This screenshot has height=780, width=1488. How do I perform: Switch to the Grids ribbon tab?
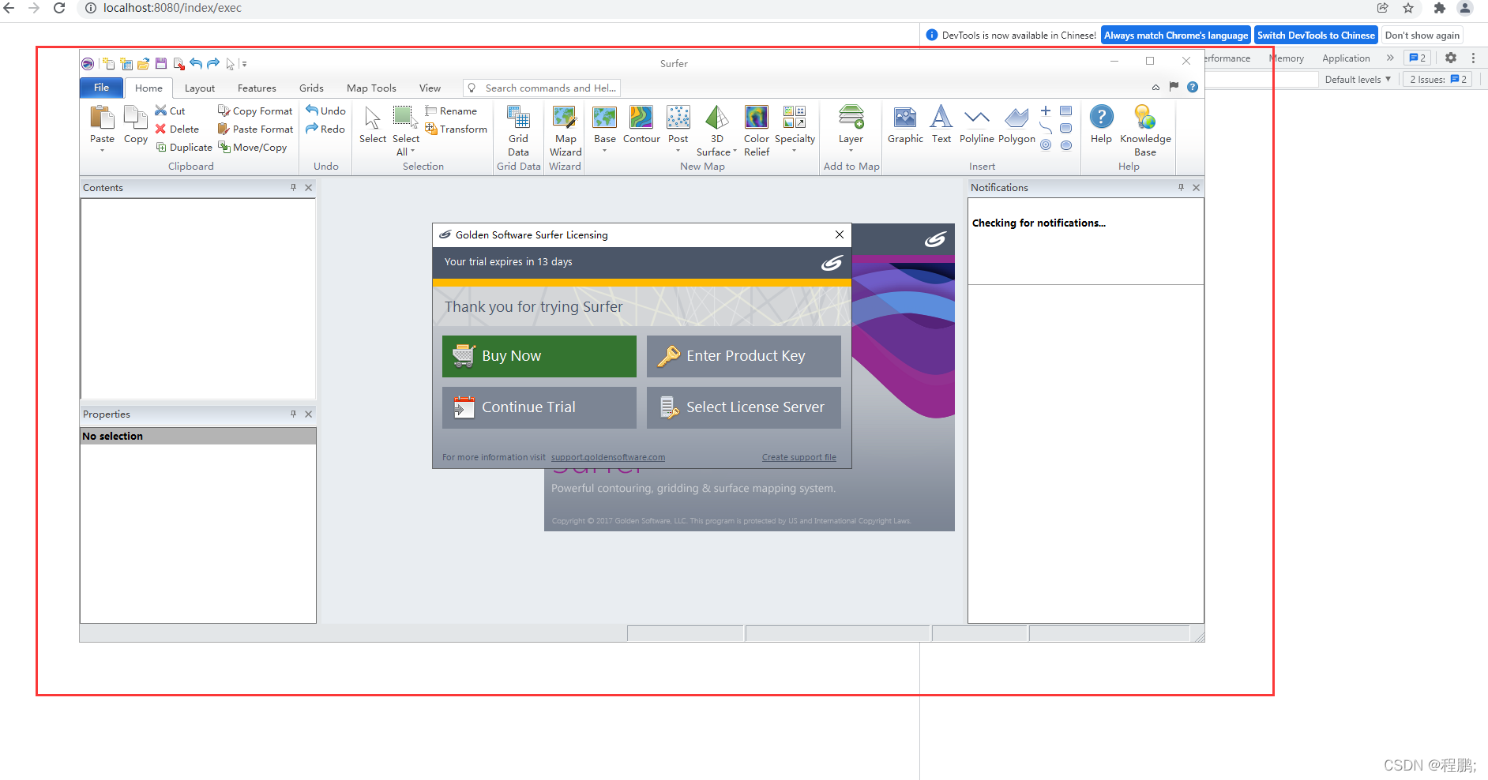pos(311,88)
